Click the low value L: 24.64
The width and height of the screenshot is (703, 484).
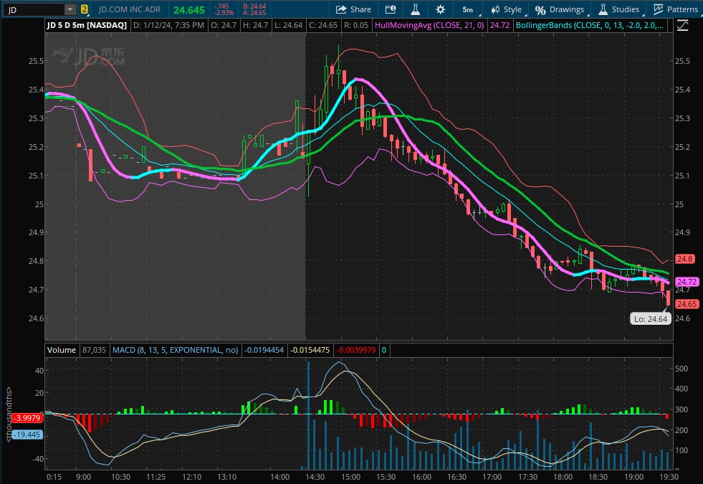pos(288,25)
